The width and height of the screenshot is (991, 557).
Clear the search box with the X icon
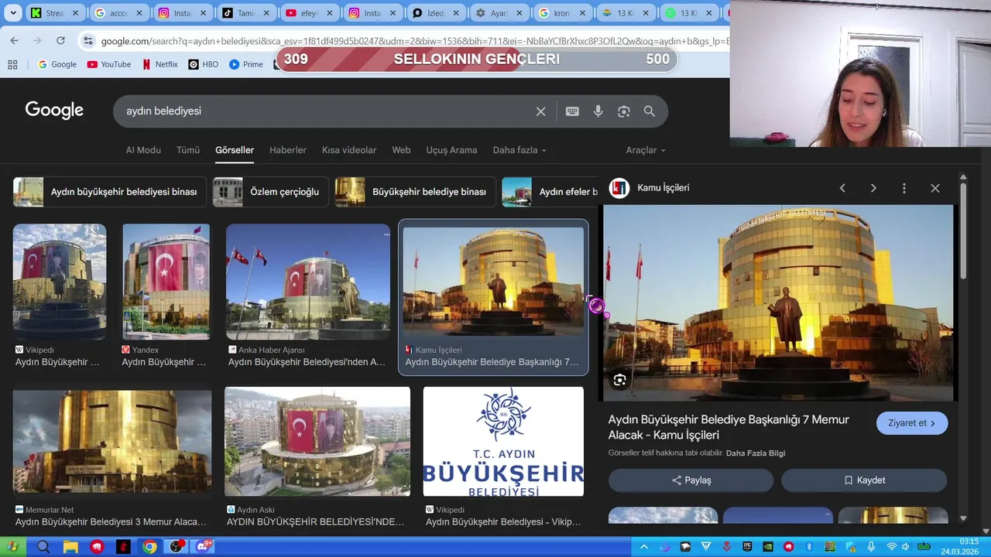pyautogui.click(x=540, y=111)
